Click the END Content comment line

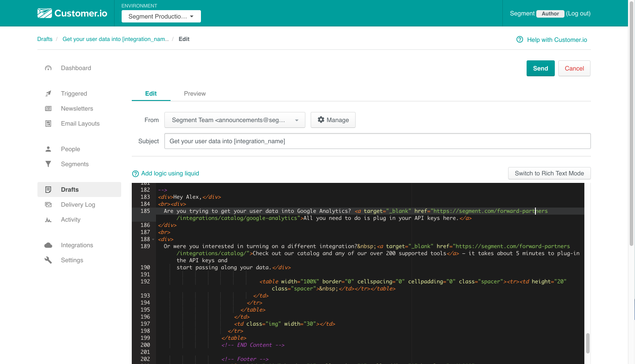(253, 345)
